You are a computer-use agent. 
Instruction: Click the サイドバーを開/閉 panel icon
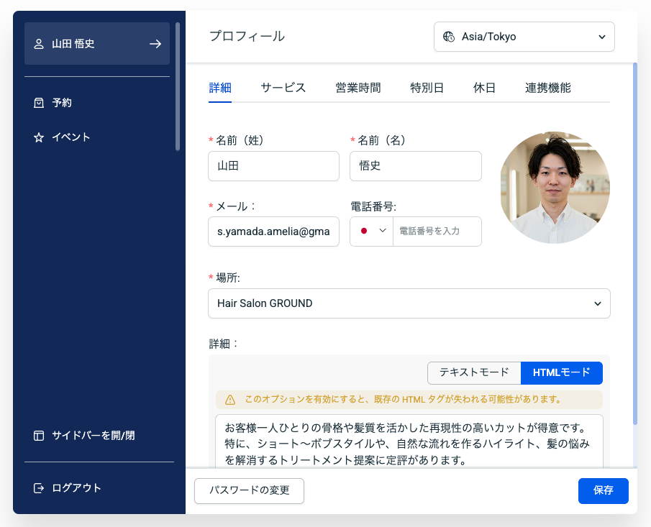tap(39, 436)
